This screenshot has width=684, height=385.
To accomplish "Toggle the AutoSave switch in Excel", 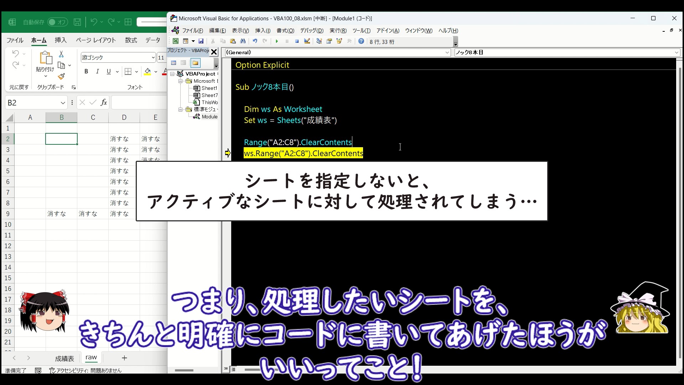I will click(57, 22).
